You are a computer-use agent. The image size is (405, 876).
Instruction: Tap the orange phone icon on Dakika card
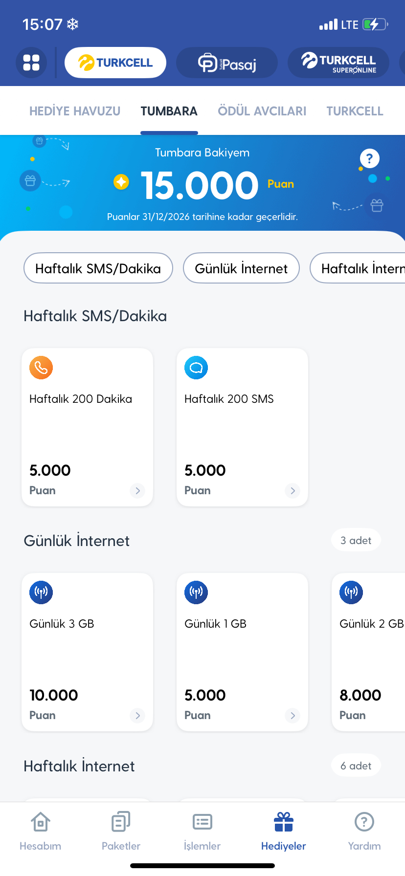tap(41, 368)
